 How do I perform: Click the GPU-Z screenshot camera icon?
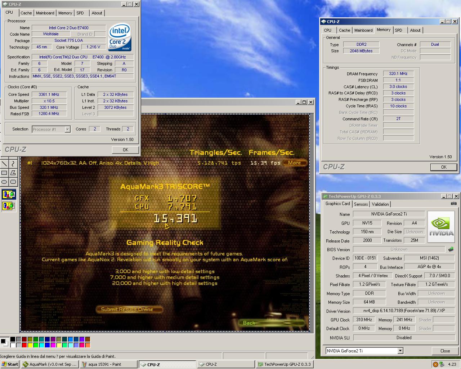453,204
